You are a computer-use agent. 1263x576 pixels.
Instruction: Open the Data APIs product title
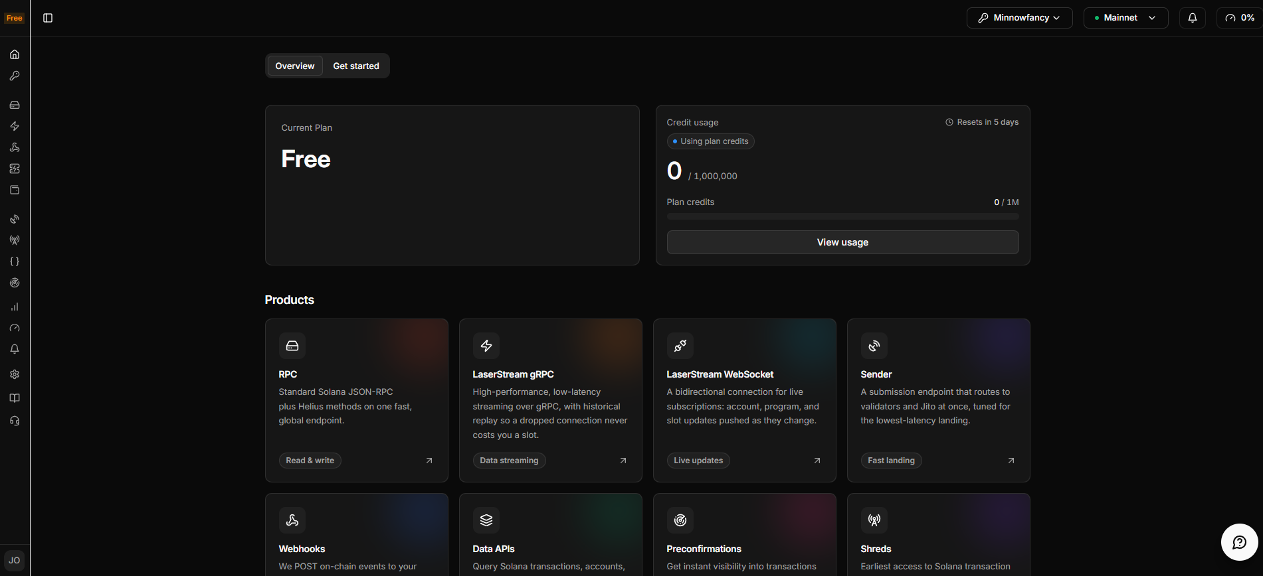pos(494,549)
